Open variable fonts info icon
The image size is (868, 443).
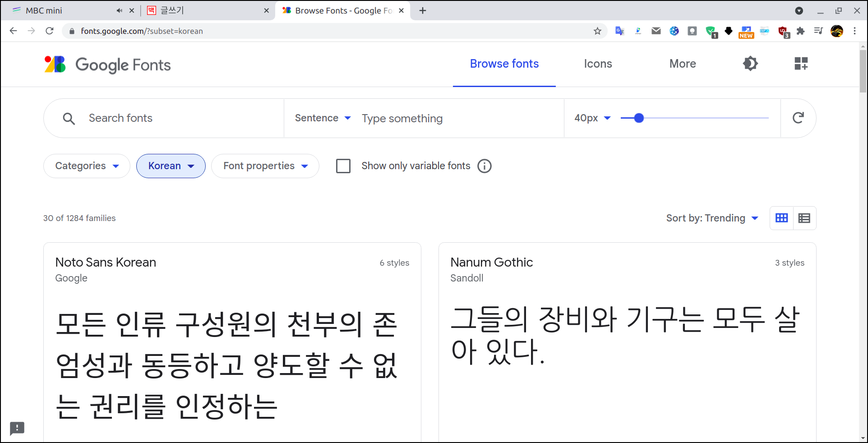tap(485, 166)
